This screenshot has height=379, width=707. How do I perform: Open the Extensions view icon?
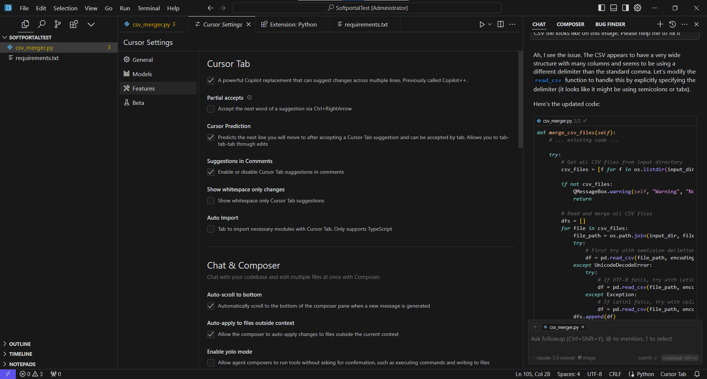[x=74, y=24]
